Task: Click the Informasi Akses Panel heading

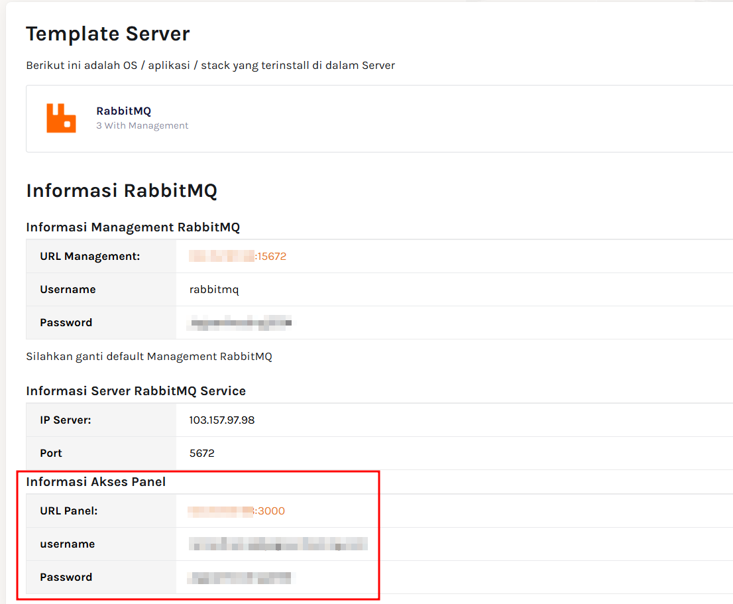Action: coord(95,481)
